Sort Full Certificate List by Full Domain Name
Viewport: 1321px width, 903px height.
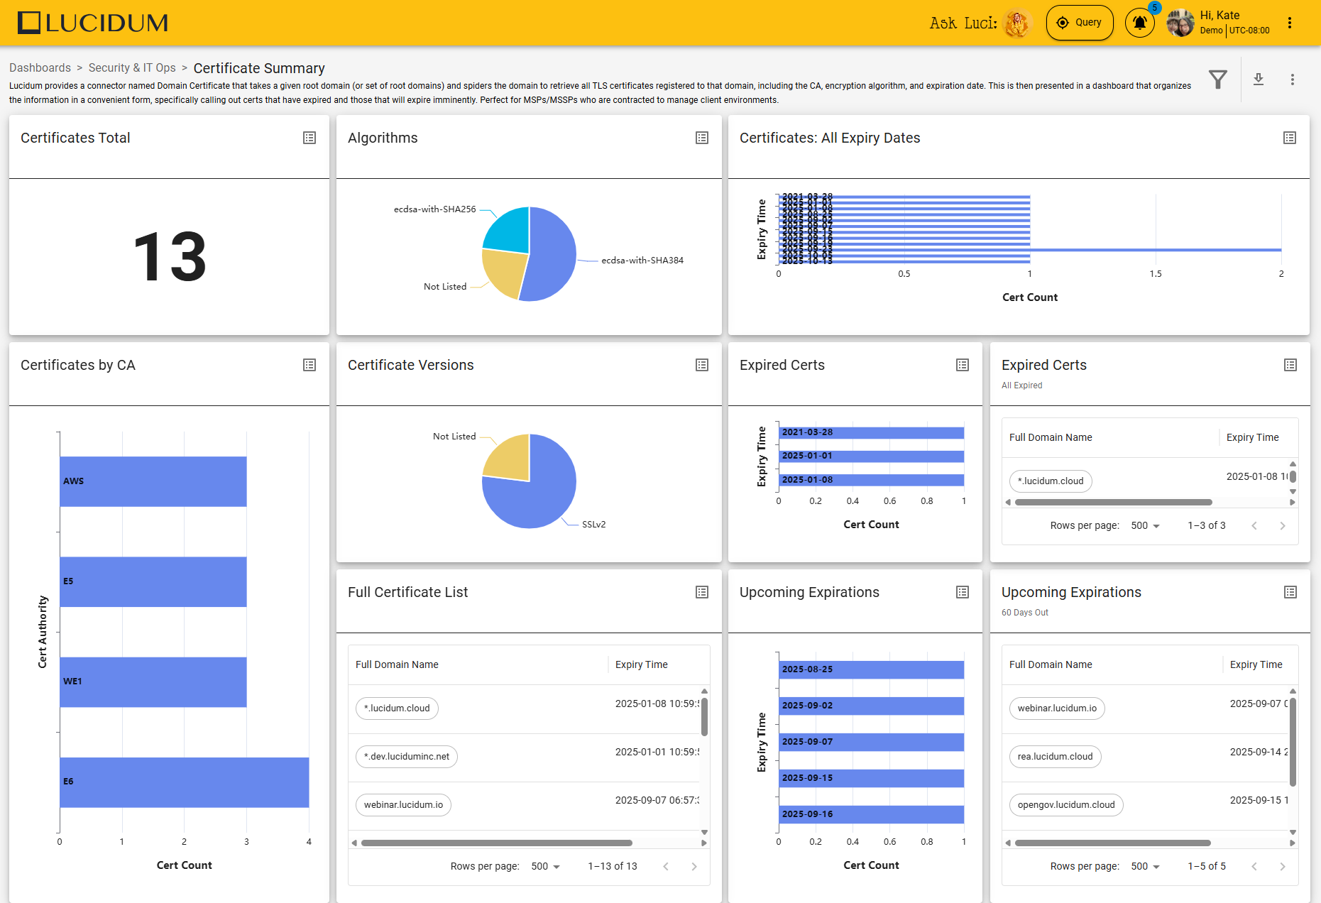(397, 664)
